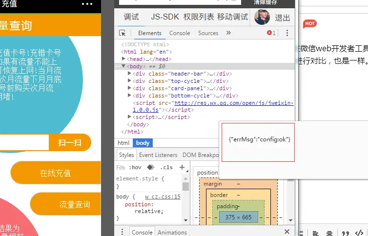Click the 清除缓存 button

[266, 2]
